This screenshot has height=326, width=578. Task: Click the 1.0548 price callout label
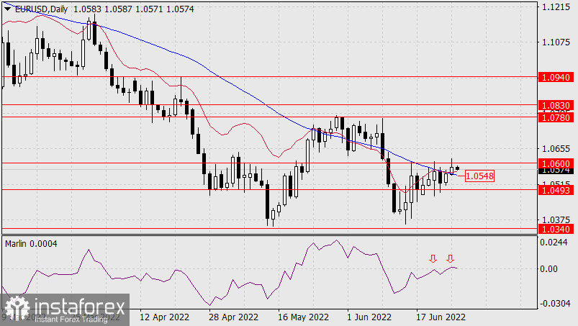479,176
